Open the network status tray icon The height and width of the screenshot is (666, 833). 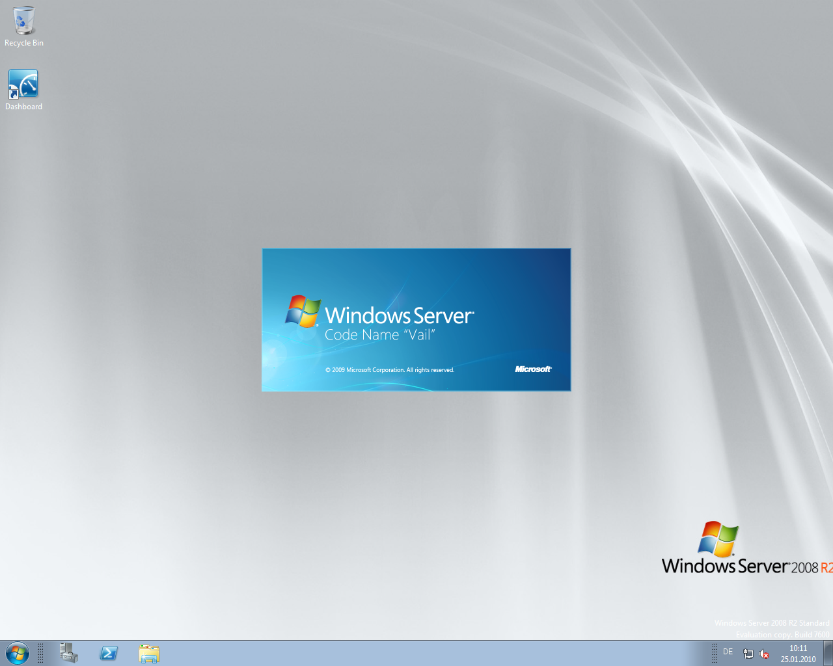coord(748,654)
